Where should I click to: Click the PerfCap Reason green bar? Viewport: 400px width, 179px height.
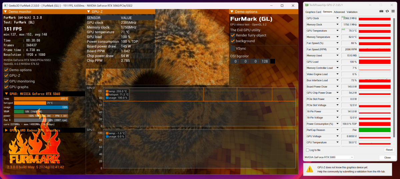pos(375,130)
